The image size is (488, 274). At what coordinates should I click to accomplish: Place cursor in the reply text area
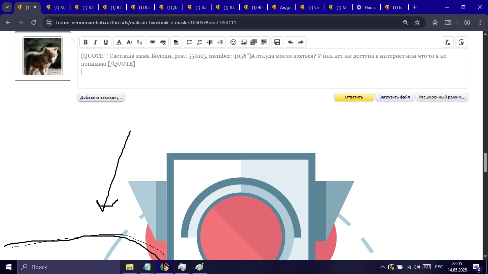click(273, 68)
